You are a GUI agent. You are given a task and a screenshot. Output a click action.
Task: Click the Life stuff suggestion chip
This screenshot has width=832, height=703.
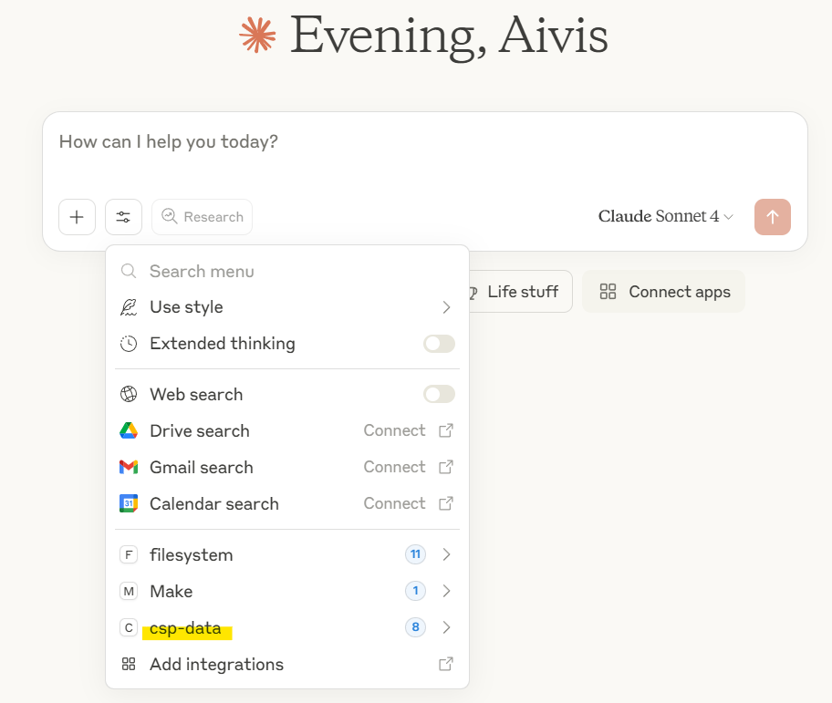pyautogui.click(x=521, y=292)
